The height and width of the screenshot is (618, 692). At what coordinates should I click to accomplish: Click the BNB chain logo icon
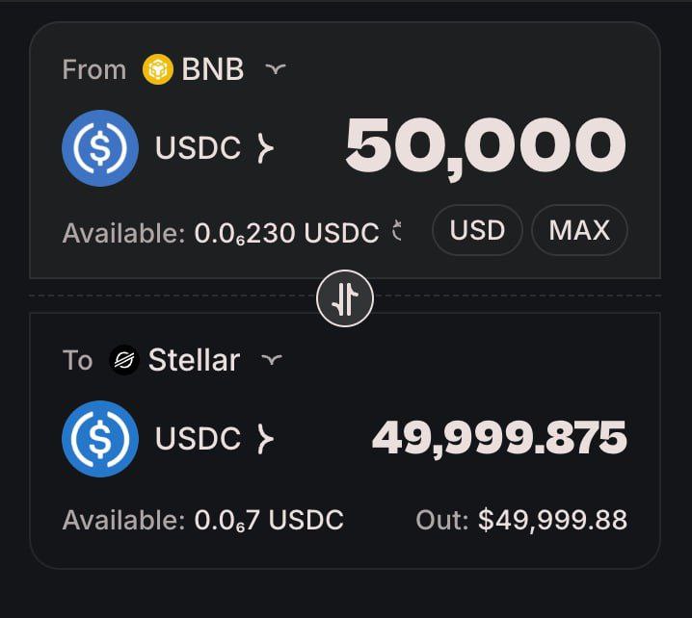click(157, 69)
